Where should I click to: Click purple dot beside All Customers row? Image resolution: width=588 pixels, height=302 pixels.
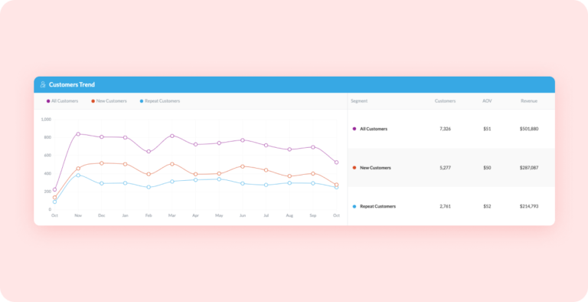(354, 129)
